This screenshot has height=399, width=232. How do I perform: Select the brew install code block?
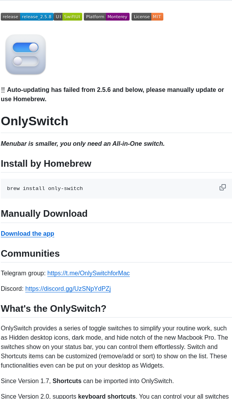tap(45, 188)
